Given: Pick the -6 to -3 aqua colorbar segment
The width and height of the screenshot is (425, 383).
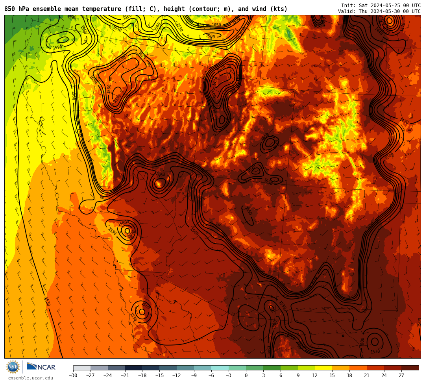Looking at the screenshot, I should pyautogui.click(x=220, y=368).
